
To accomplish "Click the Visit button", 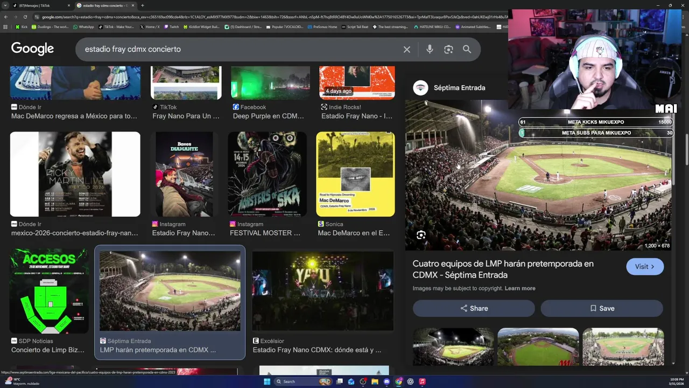I will [645, 266].
